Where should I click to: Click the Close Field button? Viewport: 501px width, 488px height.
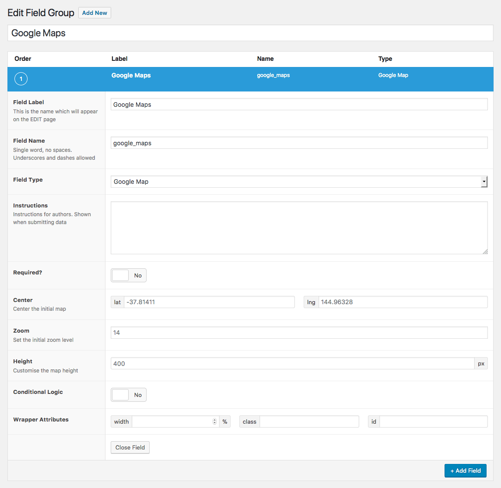[x=130, y=447]
